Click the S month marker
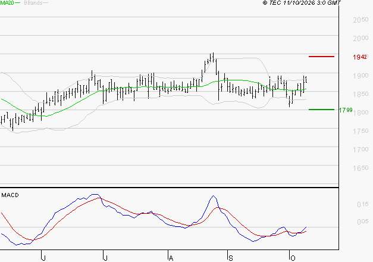373x262 pixels. point(230,258)
